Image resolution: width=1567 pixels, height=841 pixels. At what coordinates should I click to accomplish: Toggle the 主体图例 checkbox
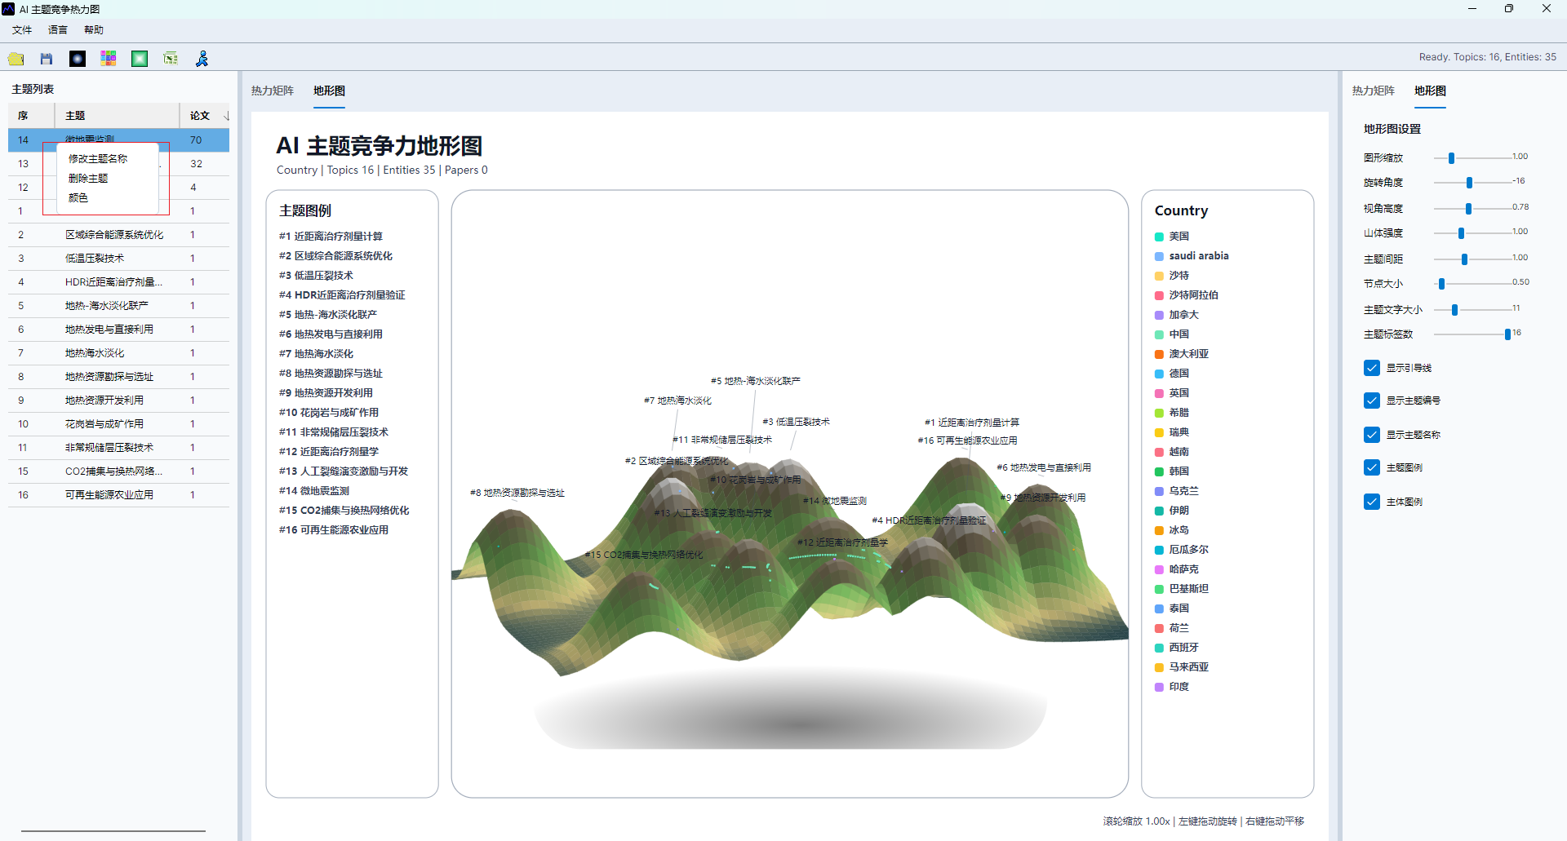(1372, 502)
